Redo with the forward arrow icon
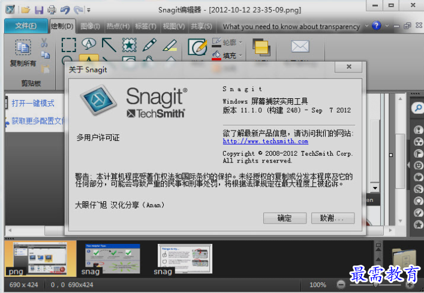This screenshot has width=424, height=293. coord(78,10)
